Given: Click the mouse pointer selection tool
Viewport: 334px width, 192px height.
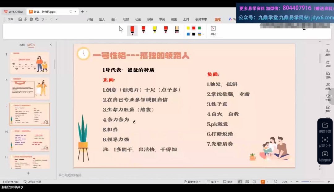Looking at the screenshot, I should click(121, 29).
